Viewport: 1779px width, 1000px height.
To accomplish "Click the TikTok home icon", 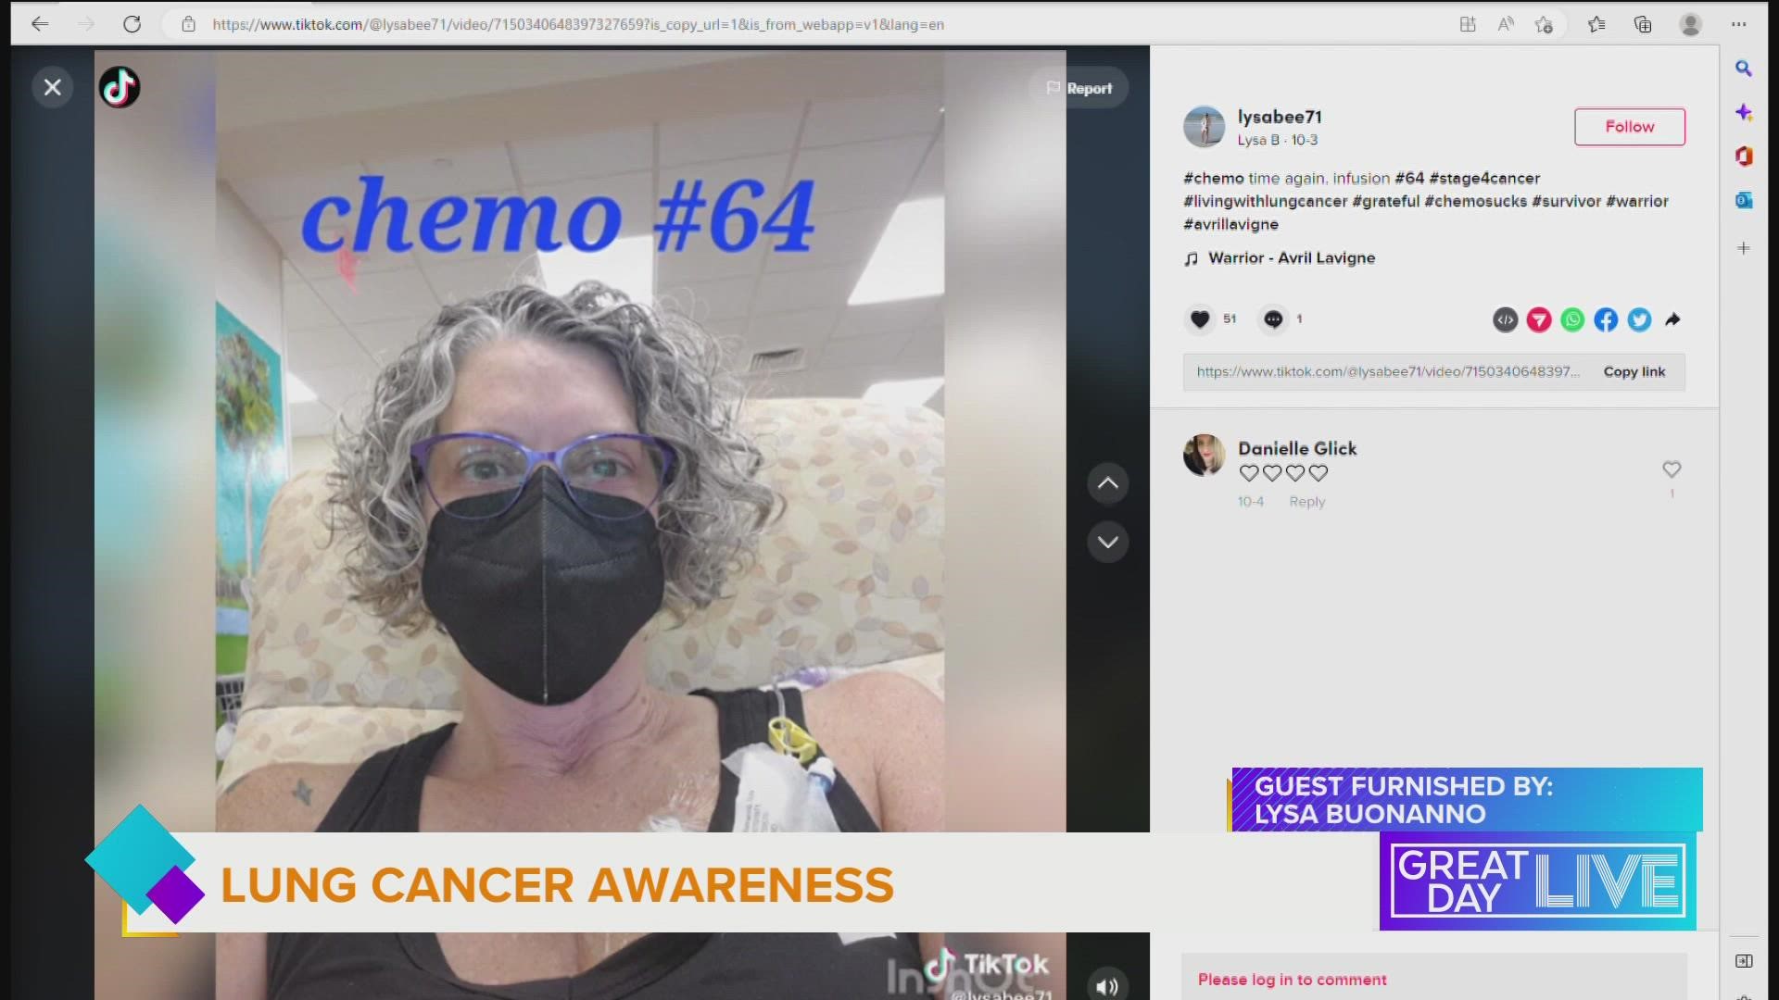I will (120, 85).
